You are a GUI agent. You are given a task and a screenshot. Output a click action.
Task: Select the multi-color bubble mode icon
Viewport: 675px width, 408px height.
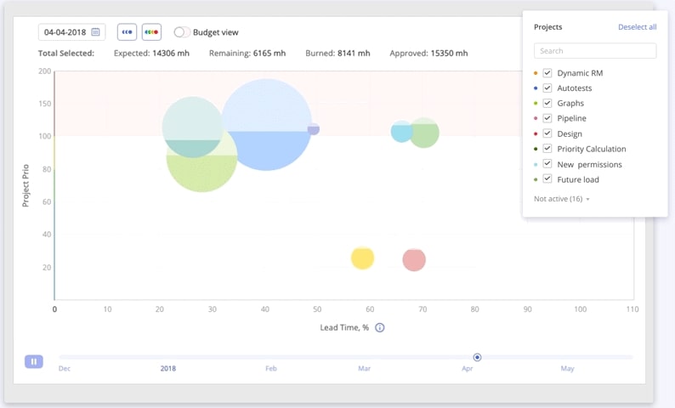(151, 32)
